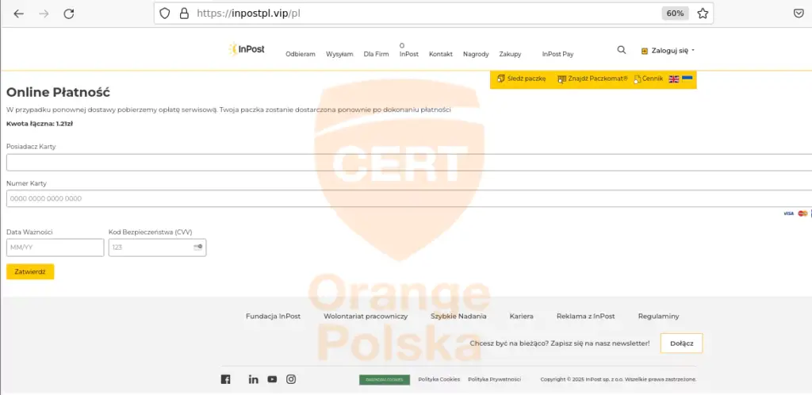This screenshot has height=395, width=812.
Task: Open the YouTube icon in footer
Action: 273,379
